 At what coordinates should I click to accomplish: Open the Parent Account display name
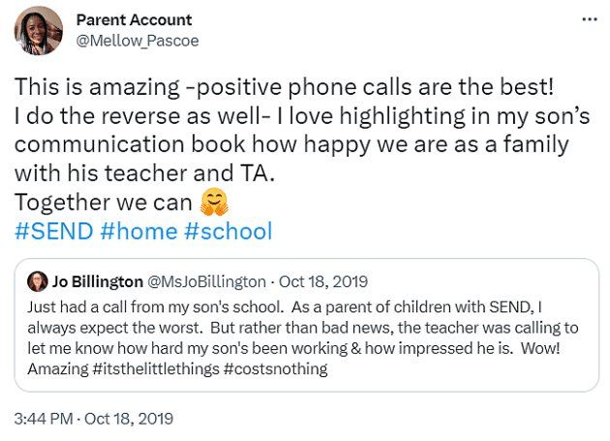coord(134,19)
